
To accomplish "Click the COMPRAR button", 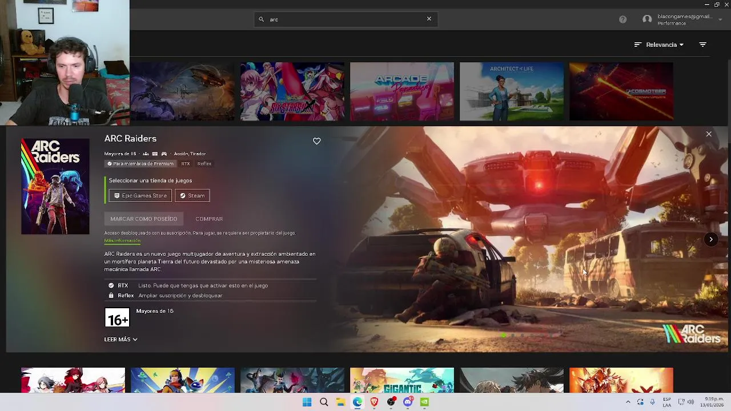I will pyautogui.click(x=209, y=219).
